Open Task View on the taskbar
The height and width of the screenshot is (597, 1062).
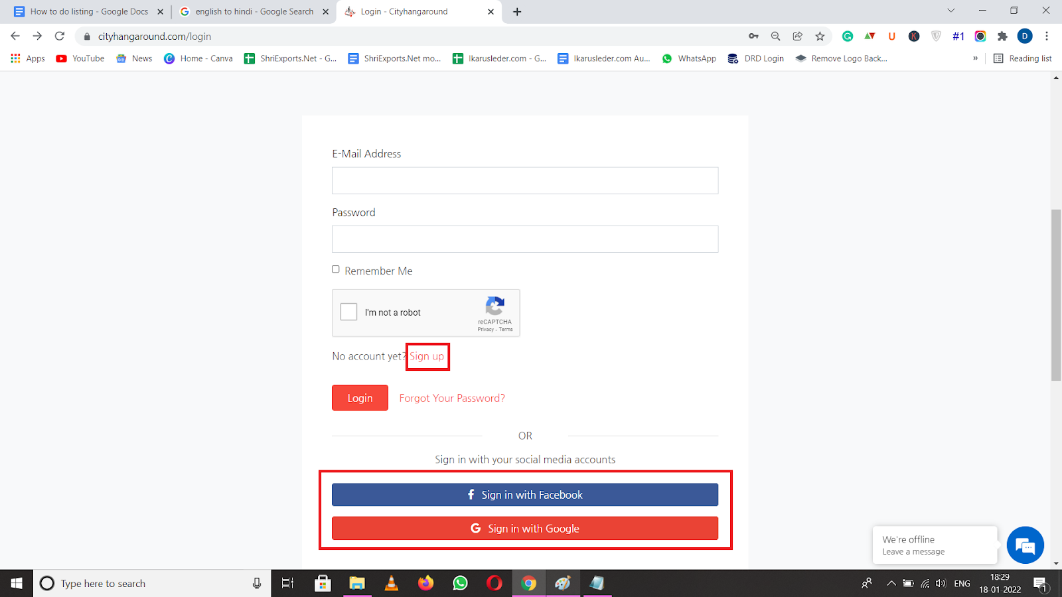pos(287,583)
